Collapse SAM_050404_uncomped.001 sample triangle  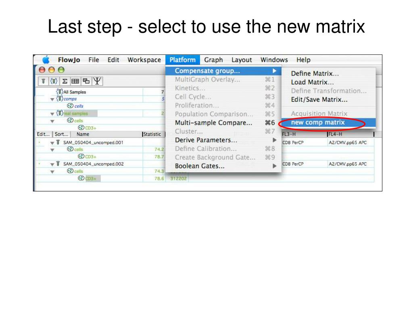click(x=52, y=143)
